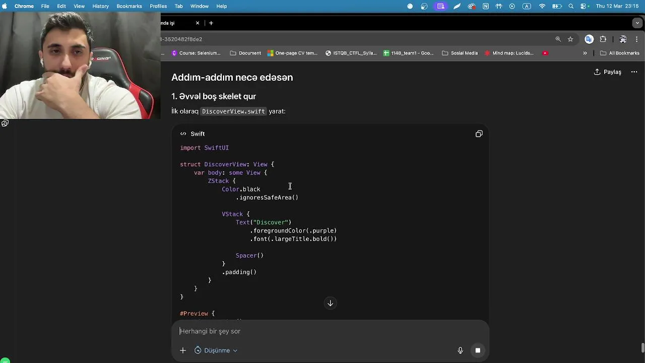Click the feather quill menu bar icon
645x363 pixels.
click(457, 6)
